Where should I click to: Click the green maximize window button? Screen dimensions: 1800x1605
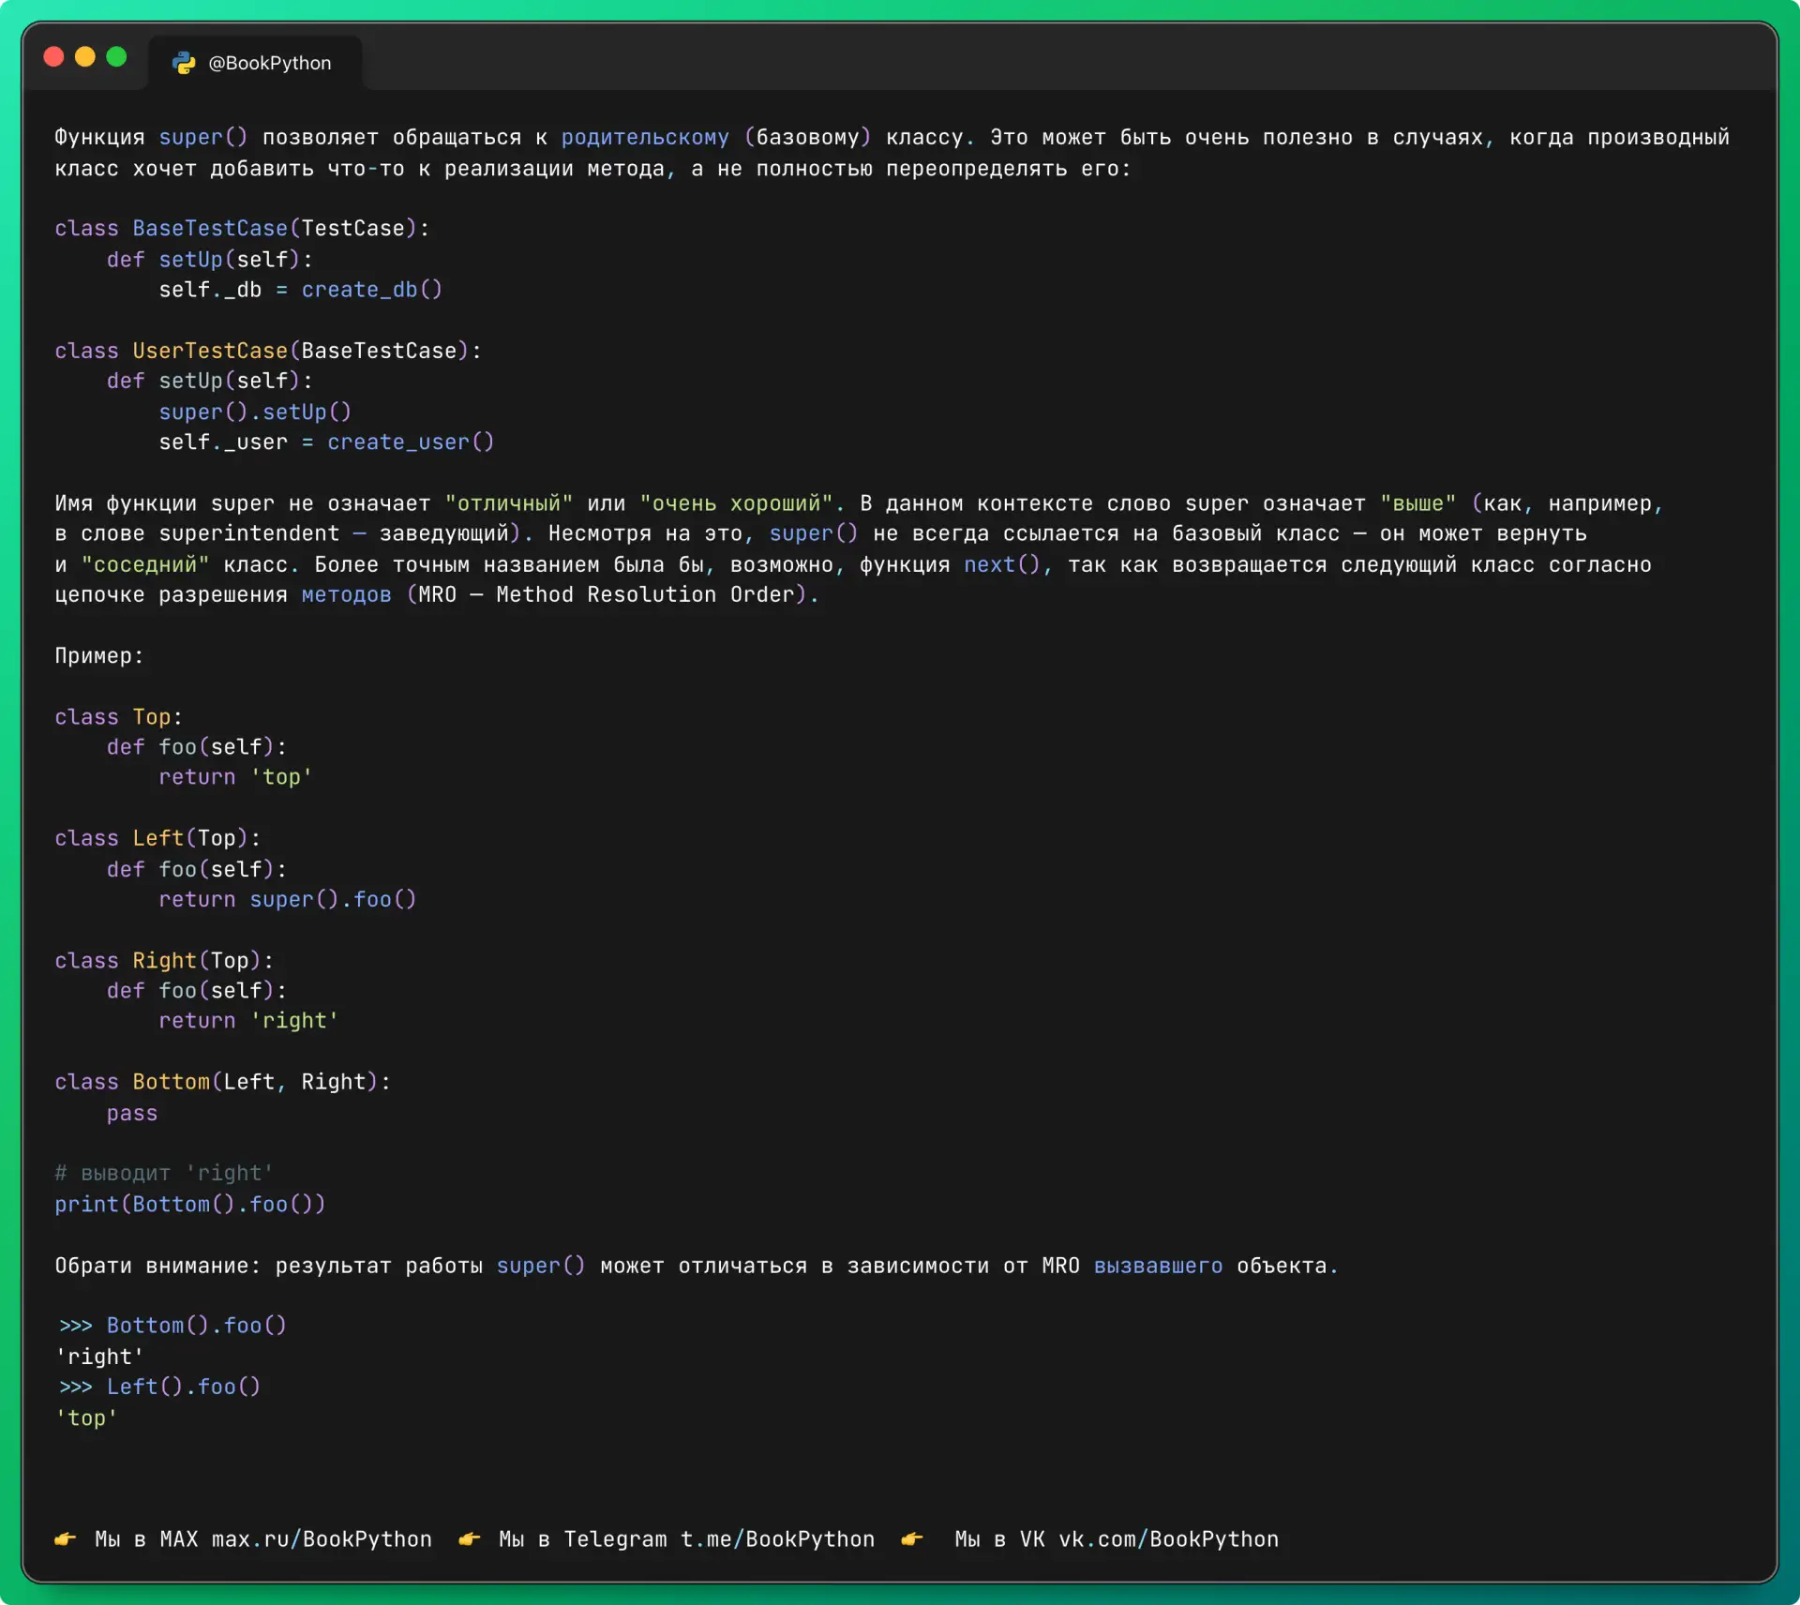pyautogui.click(x=117, y=57)
